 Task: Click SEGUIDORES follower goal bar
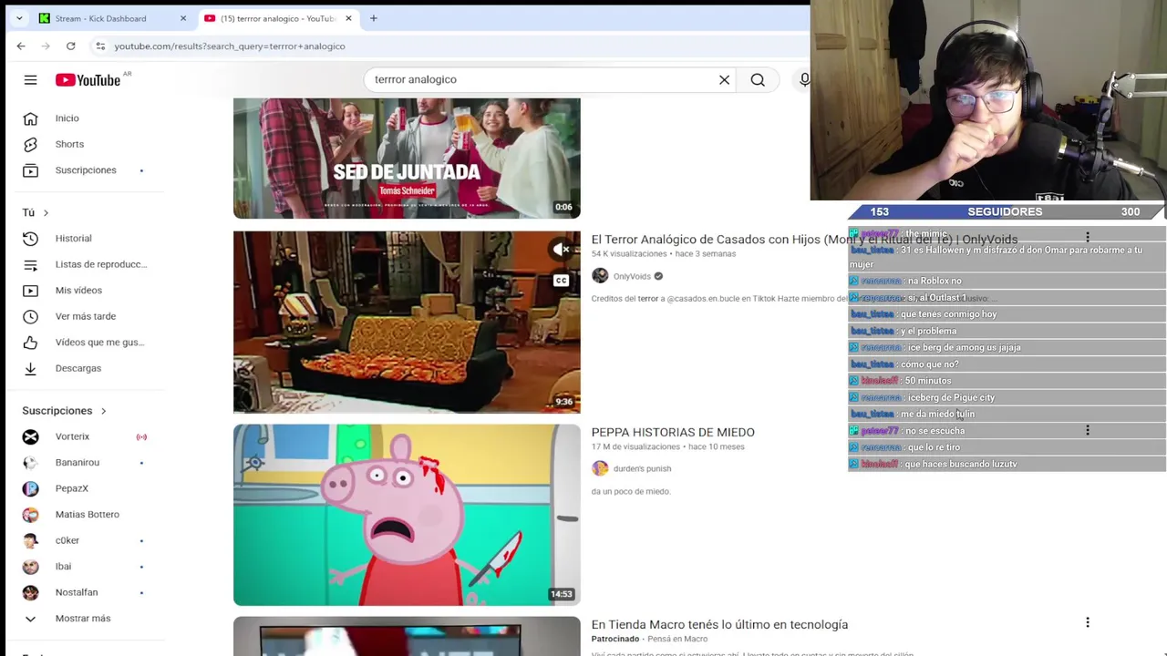point(1006,211)
